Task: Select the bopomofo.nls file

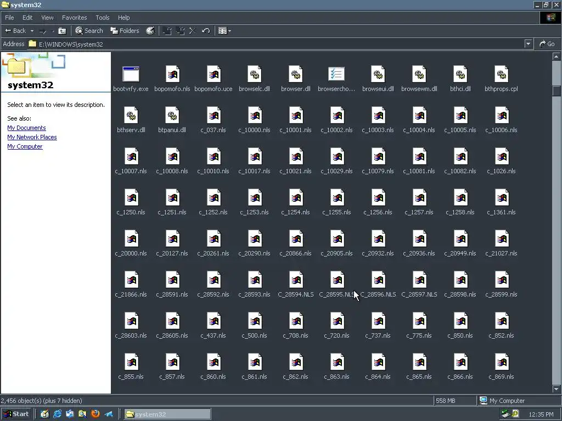Action: [x=172, y=79]
